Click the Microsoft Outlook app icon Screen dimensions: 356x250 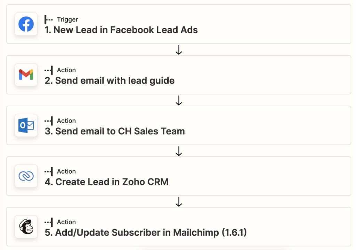[x=26, y=125]
